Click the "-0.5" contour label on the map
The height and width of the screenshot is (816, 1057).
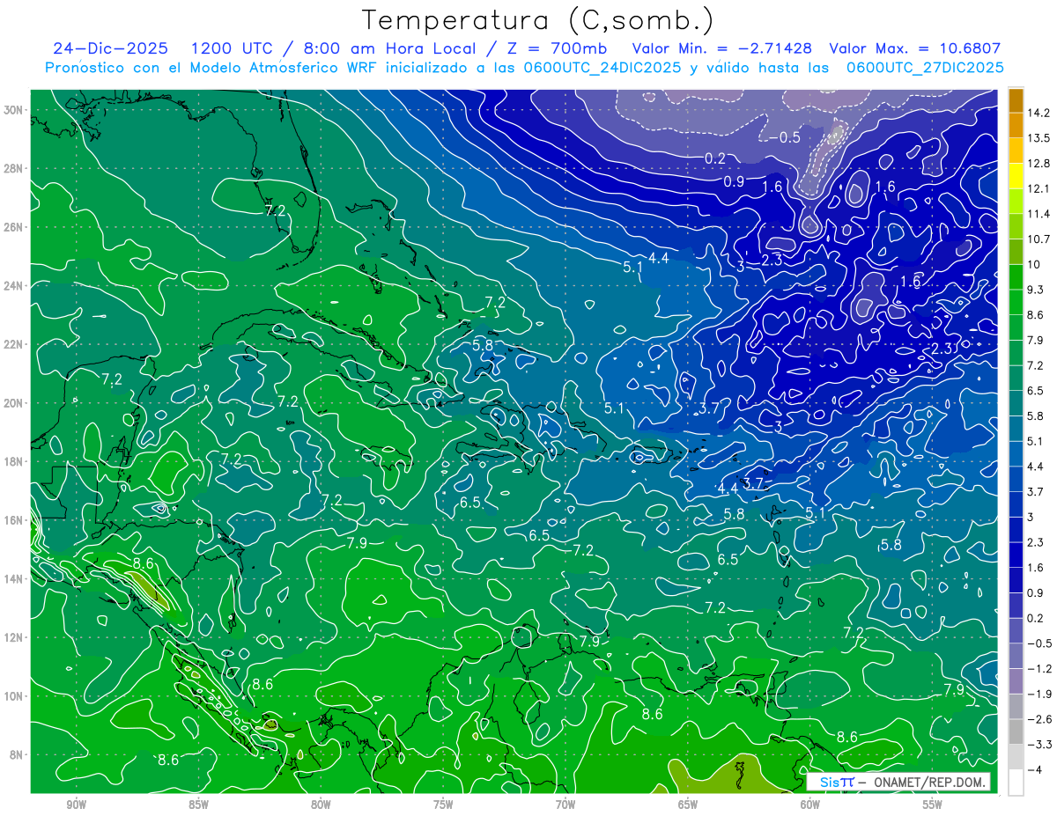(x=784, y=137)
